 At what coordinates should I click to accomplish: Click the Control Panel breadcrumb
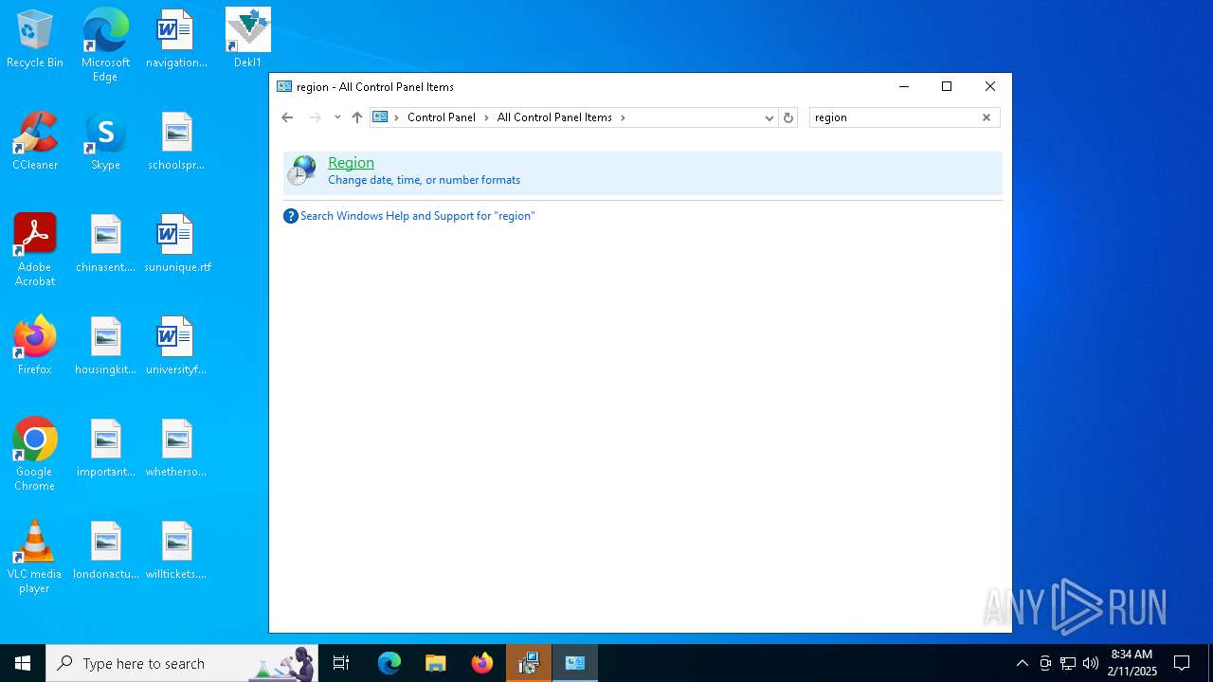[442, 117]
